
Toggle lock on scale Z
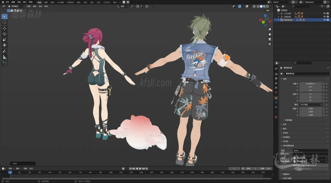click(x=323, y=115)
